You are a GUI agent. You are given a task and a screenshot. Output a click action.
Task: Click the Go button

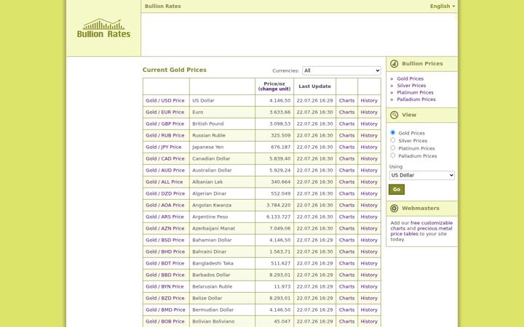pyautogui.click(x=397, y=190)
